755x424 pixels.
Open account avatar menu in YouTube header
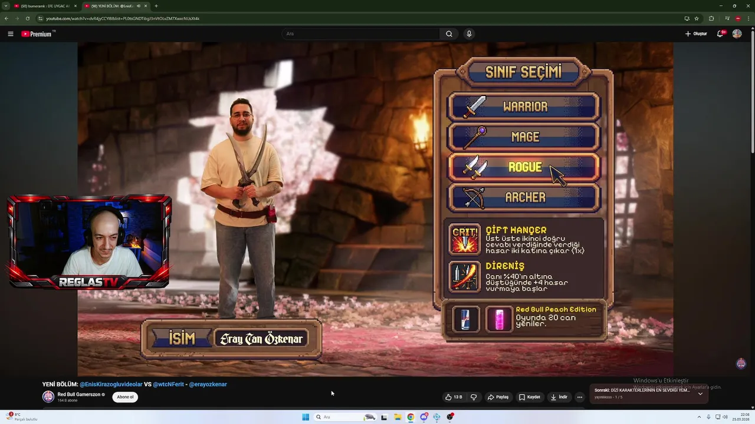tap(737, 34)
